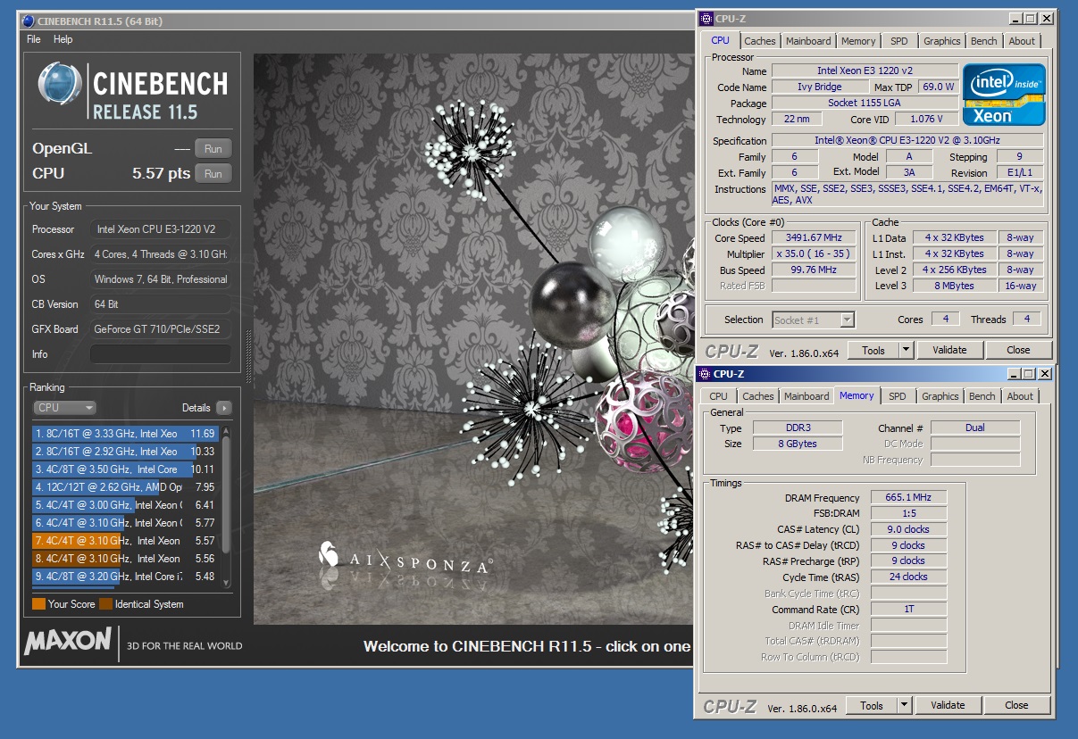This screenshot has height=739, width=1078.
Task: Click the processor Name field Intel Xeon E3 1220 v2
Action: (x=865, y=71)
